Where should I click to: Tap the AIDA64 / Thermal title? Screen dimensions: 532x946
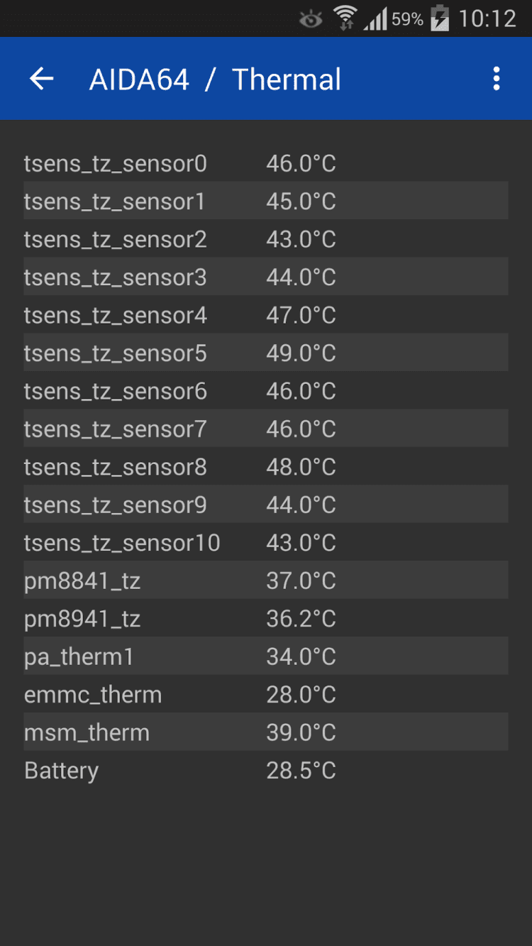(x=215, y=79)
